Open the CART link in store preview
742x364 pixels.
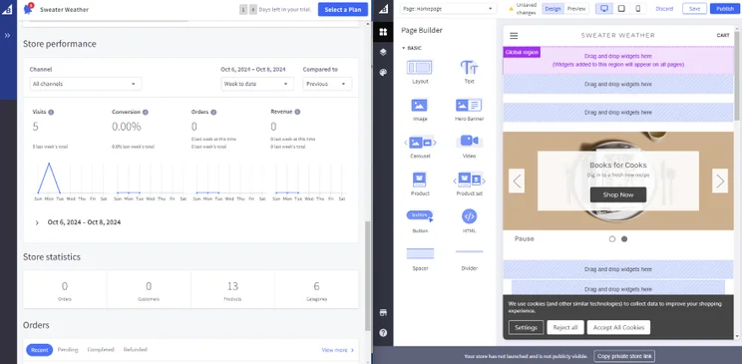pyautogui.click(x=723, y=36)
